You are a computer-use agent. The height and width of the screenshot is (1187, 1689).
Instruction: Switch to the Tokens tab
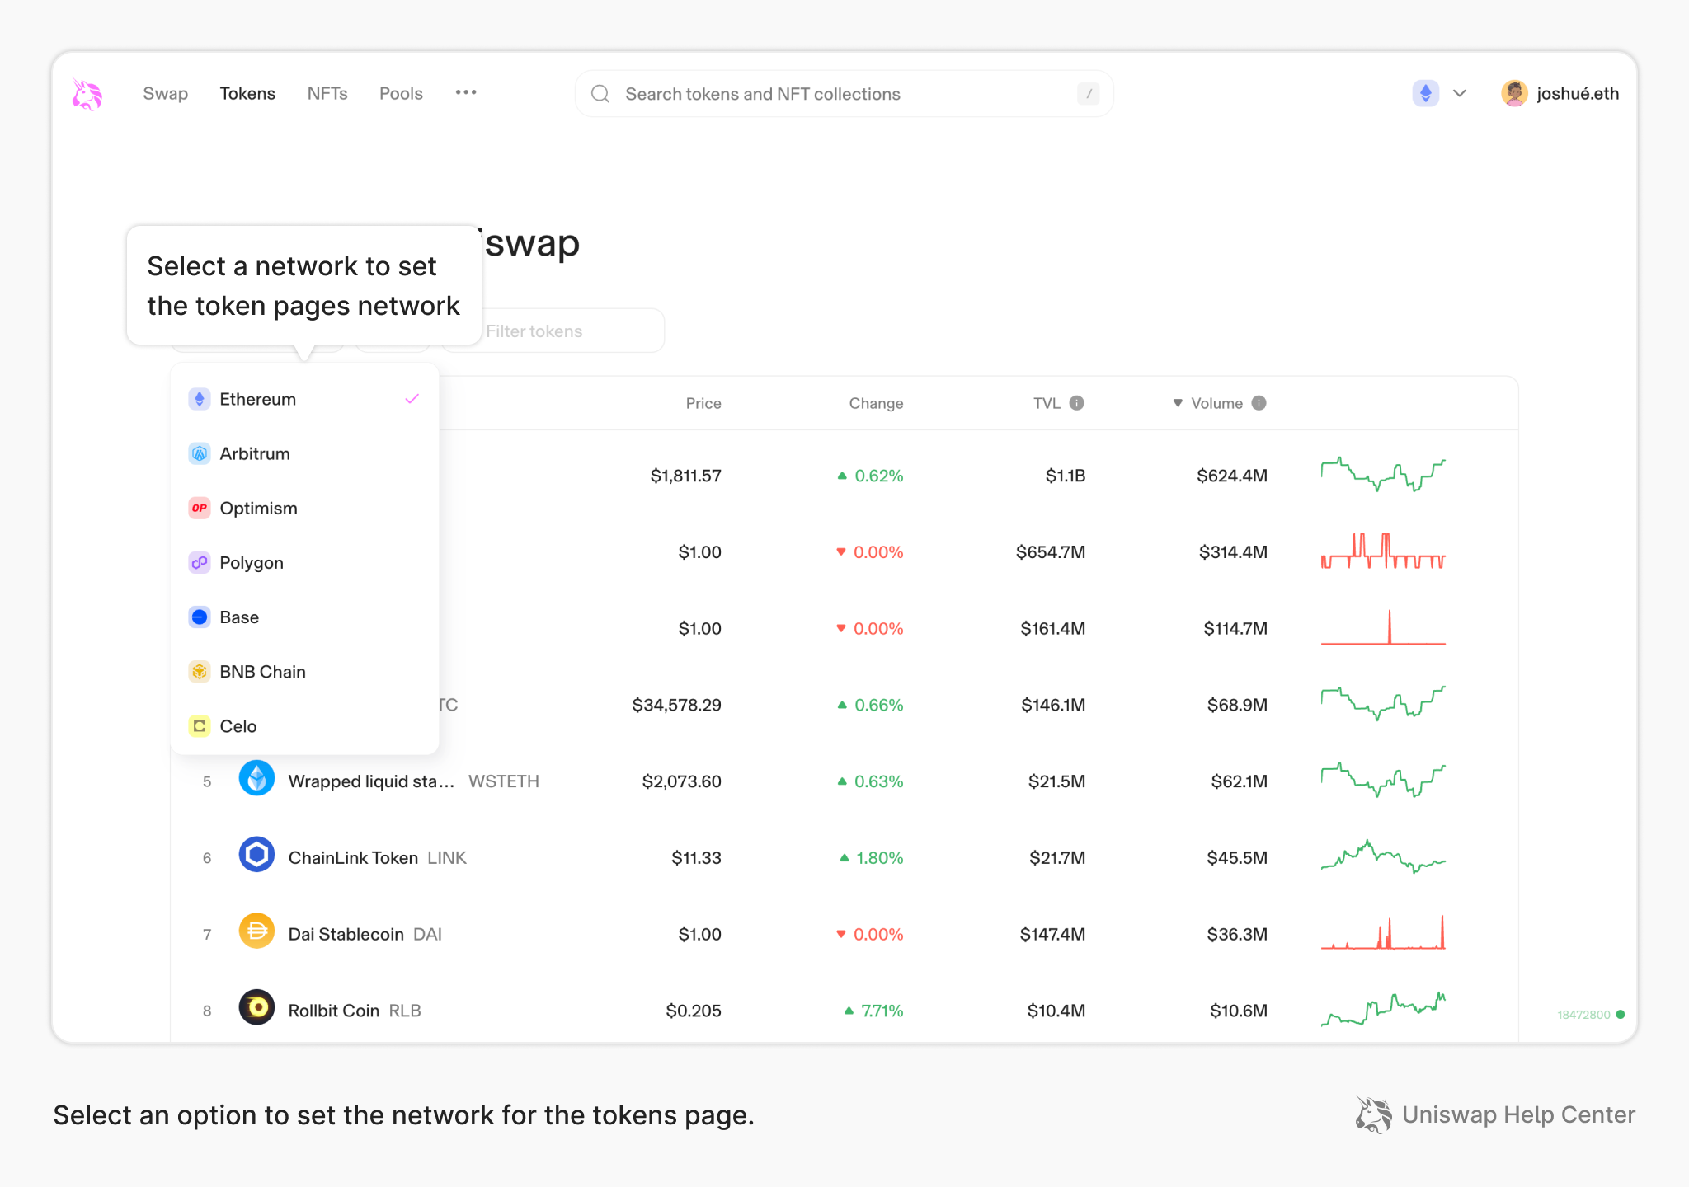point(247,94)
